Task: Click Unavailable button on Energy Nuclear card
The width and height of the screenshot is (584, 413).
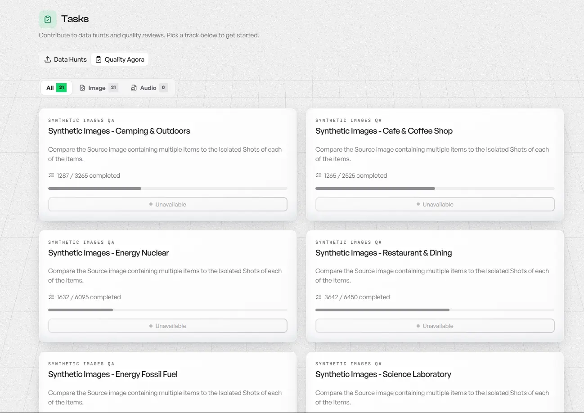Action: (x=168, y=326)
